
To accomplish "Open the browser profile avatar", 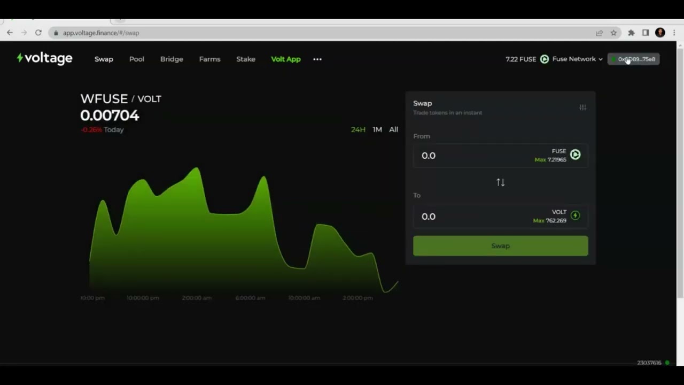I will [660, 33].
